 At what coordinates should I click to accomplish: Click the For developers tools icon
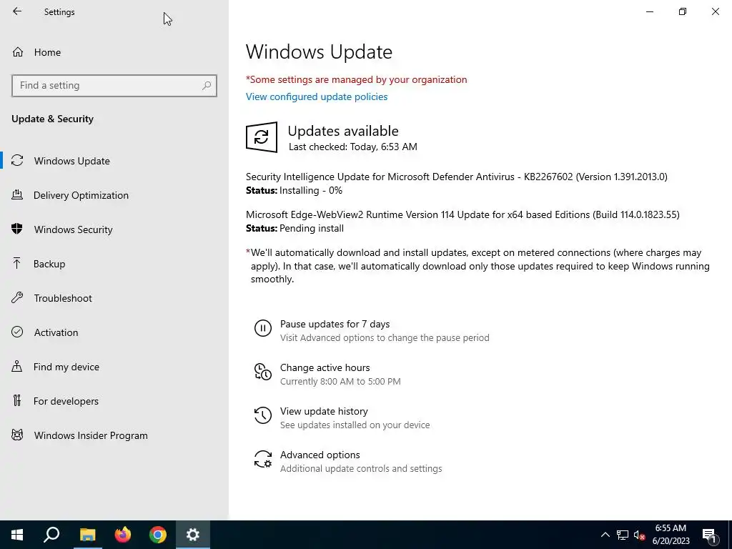17,400
